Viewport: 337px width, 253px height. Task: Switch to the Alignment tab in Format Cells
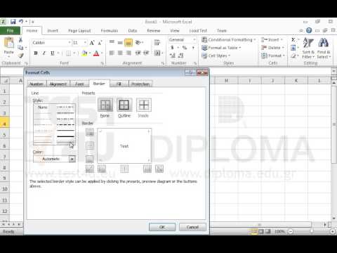pos(58,84)
